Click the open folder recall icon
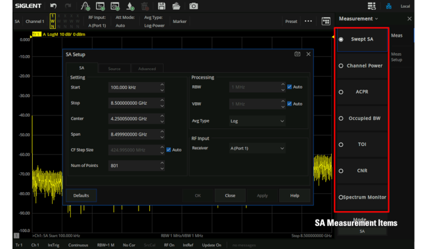 [176, 6]
